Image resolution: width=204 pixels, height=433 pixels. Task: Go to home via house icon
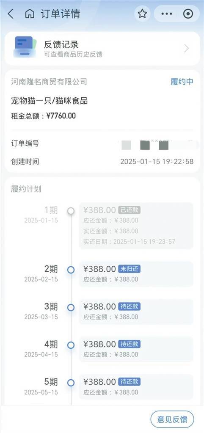[30, 14]
